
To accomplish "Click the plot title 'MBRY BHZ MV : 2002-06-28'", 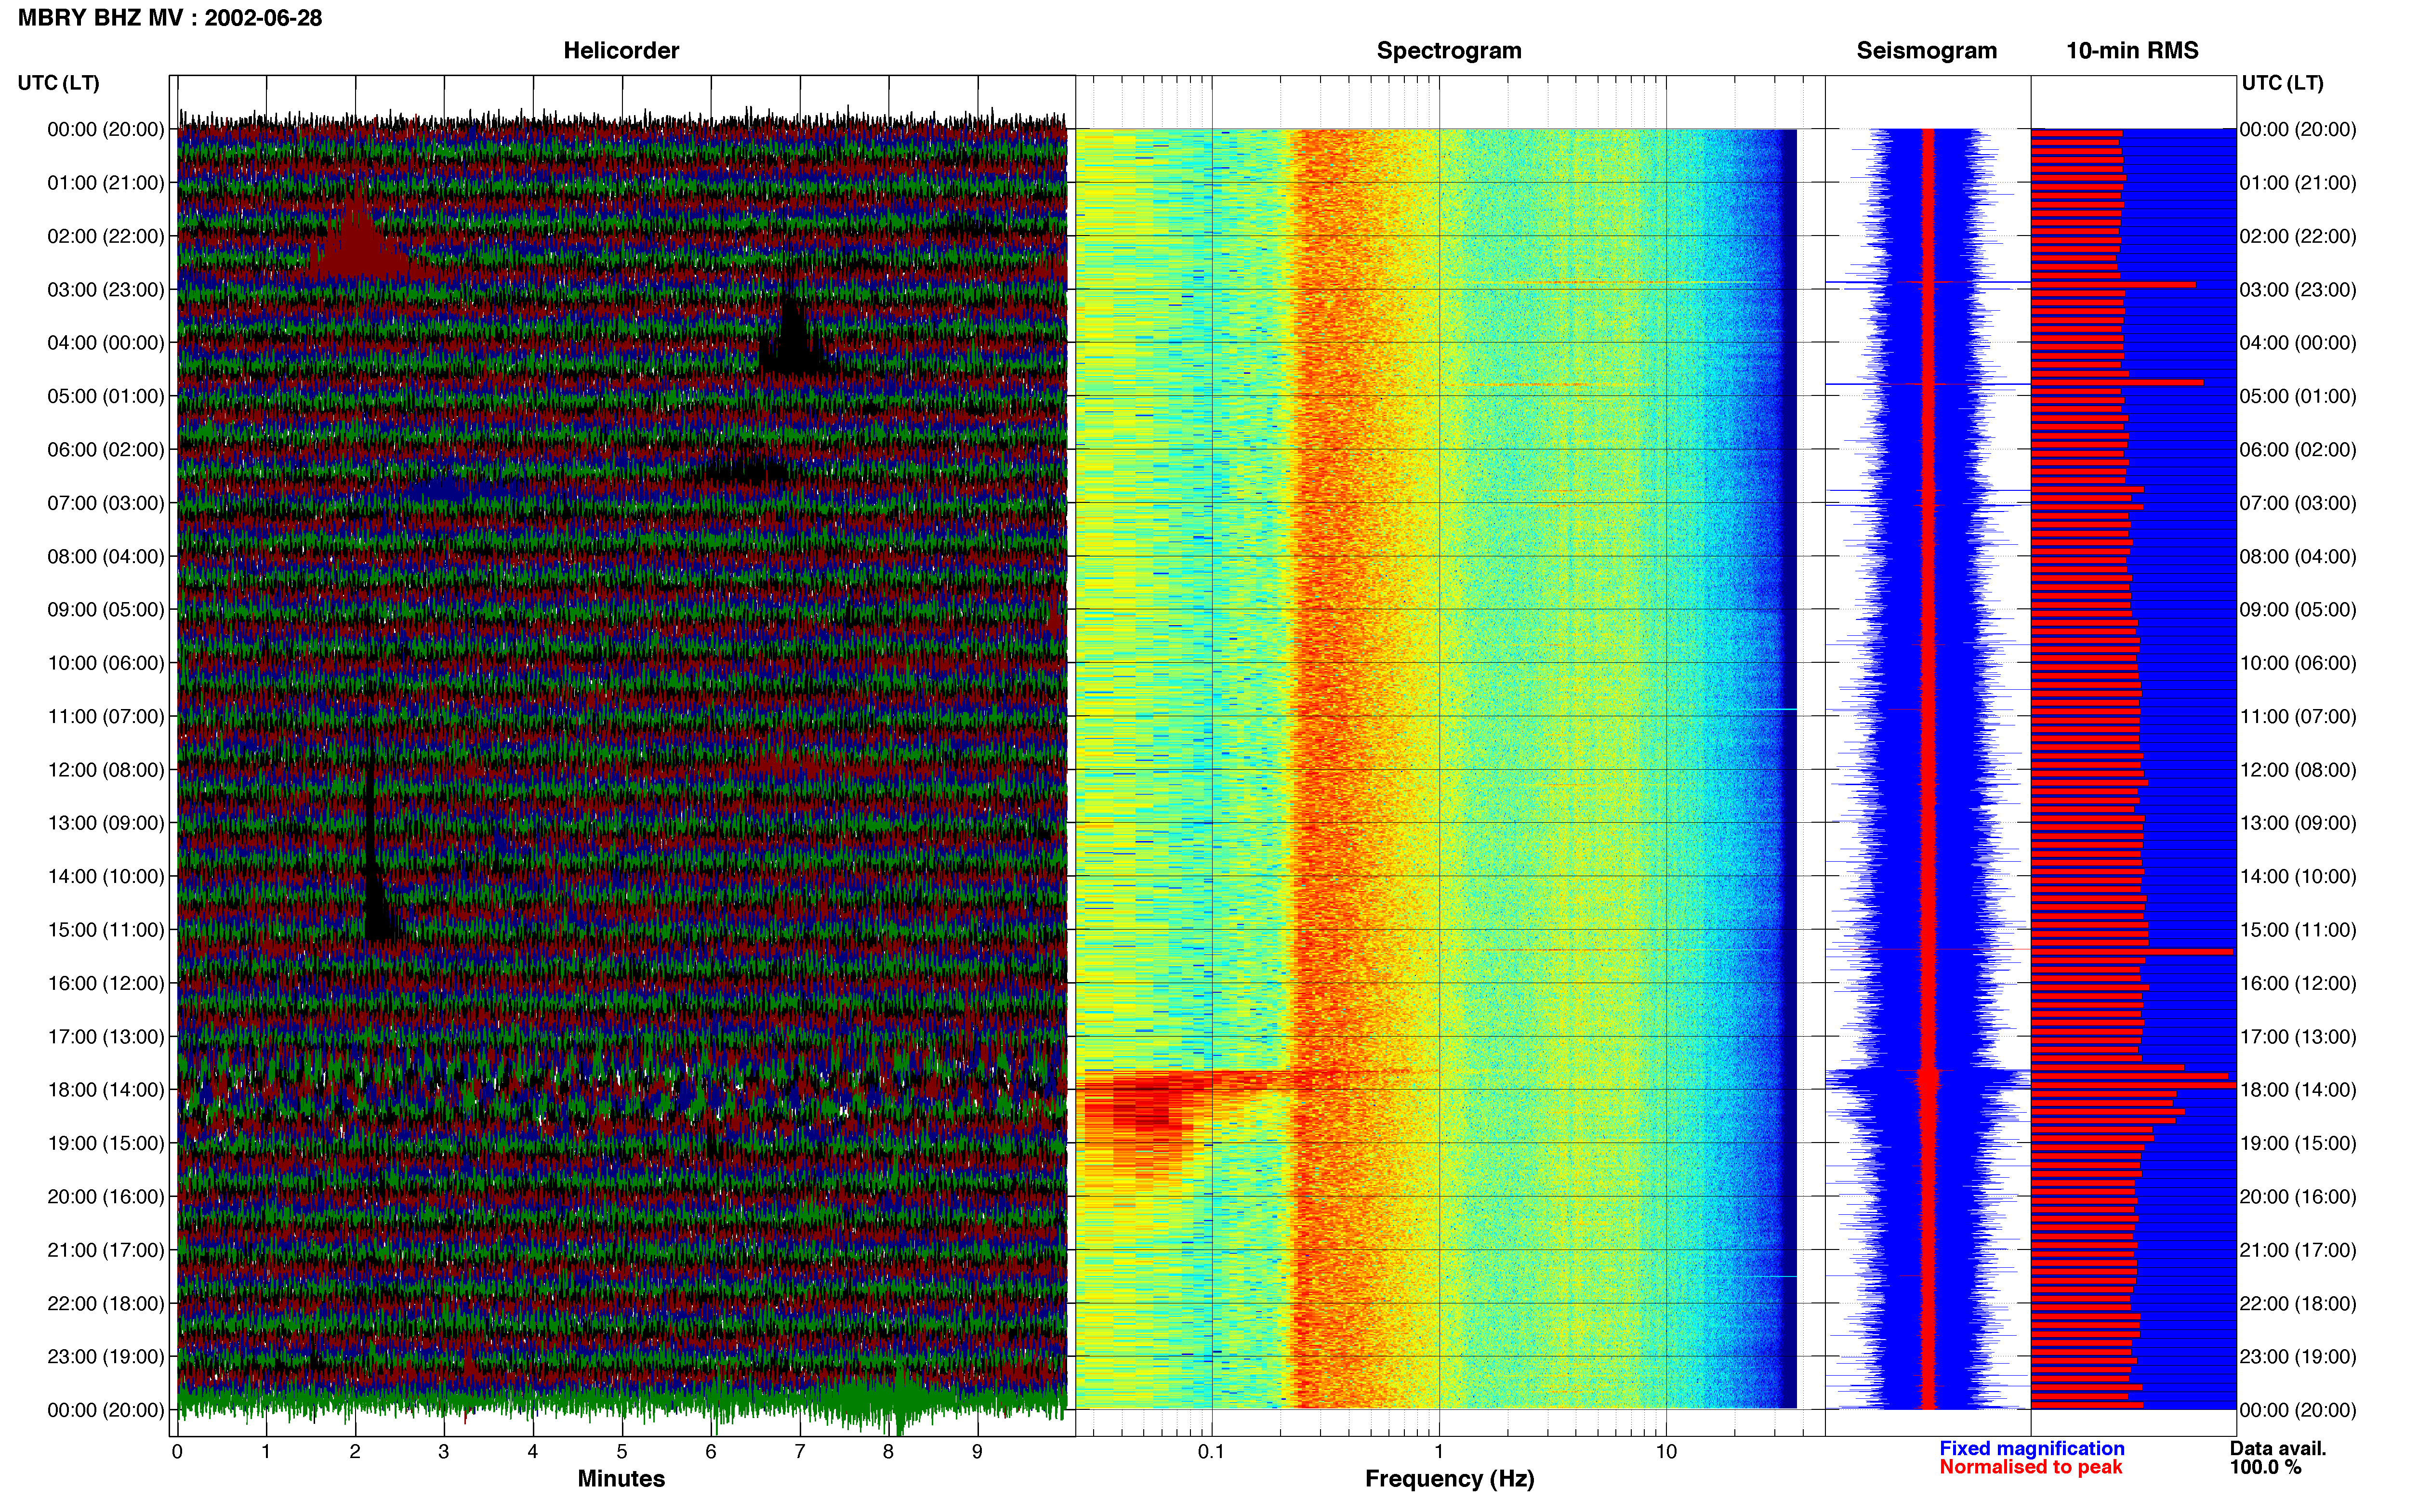I will [170, 18].
